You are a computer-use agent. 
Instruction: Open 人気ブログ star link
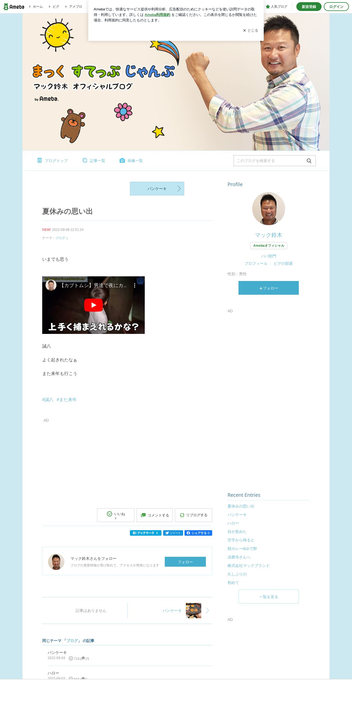coord(276,7)
